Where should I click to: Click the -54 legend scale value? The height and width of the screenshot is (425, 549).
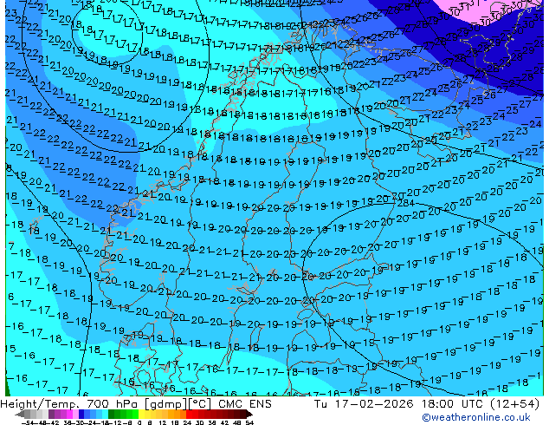(28, 423)
